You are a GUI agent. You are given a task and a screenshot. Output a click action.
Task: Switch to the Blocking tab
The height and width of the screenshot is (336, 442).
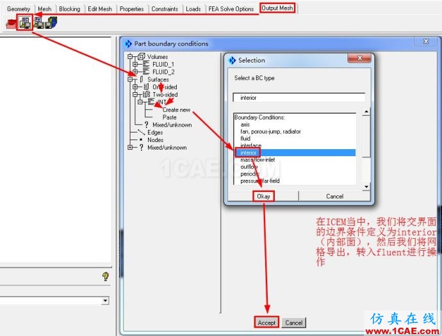point(70,9)
